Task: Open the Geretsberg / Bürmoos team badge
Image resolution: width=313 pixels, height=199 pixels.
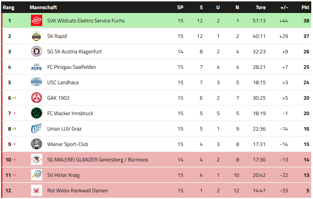Action: coord(36,160)
